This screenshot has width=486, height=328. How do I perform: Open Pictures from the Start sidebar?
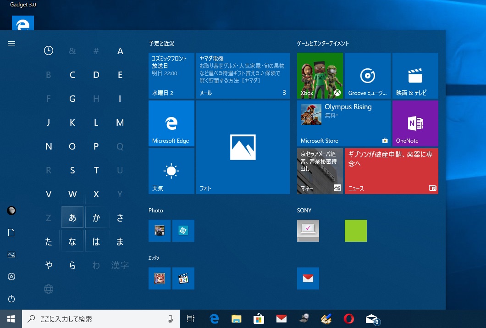tap(11, 255)
